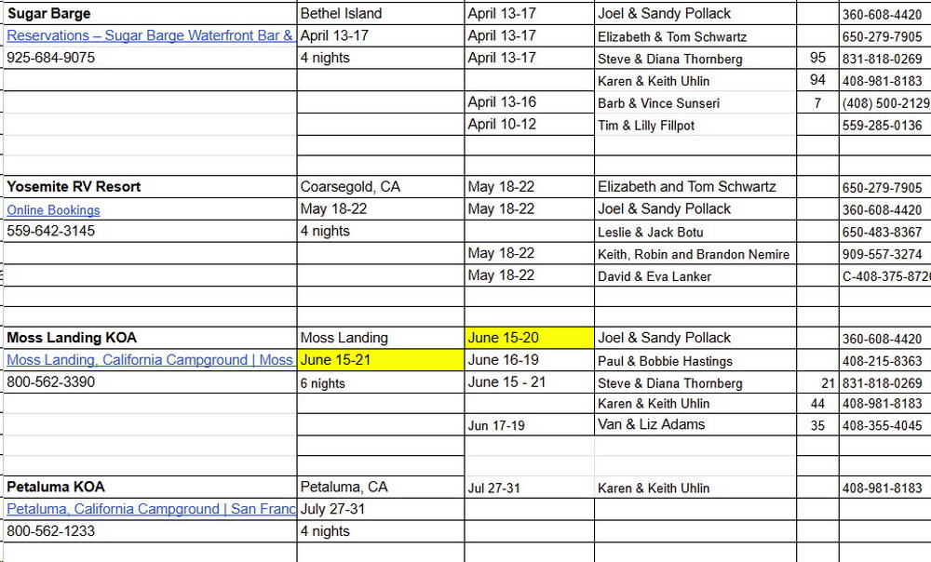Select the 6 nights cell

pos(322,383)
